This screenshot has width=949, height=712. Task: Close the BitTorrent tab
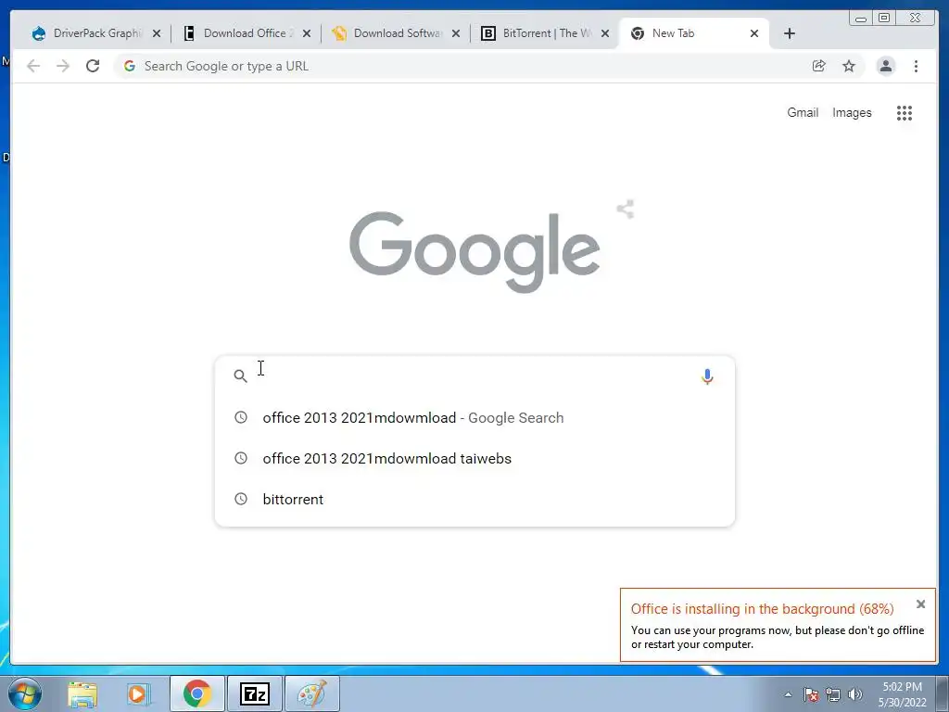[605, 34]
